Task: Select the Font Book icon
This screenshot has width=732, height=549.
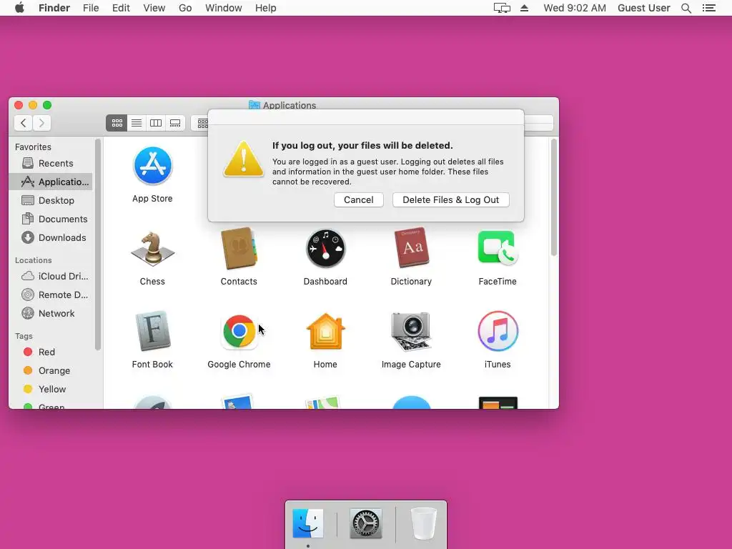Action: [153, 331]
